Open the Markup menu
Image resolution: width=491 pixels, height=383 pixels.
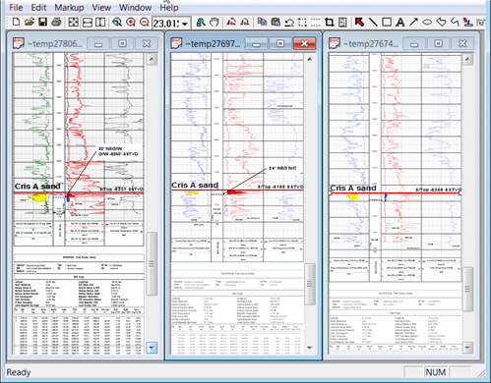tap(69, 7)
